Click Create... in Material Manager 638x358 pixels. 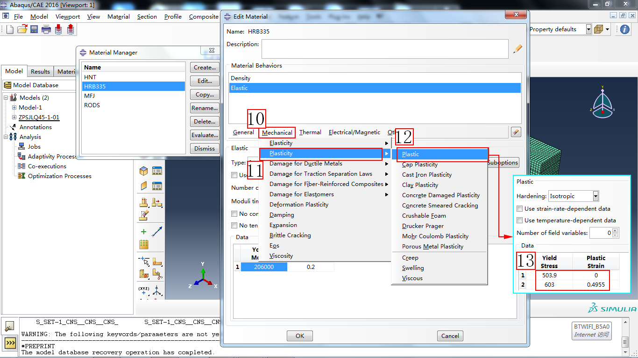205,68
